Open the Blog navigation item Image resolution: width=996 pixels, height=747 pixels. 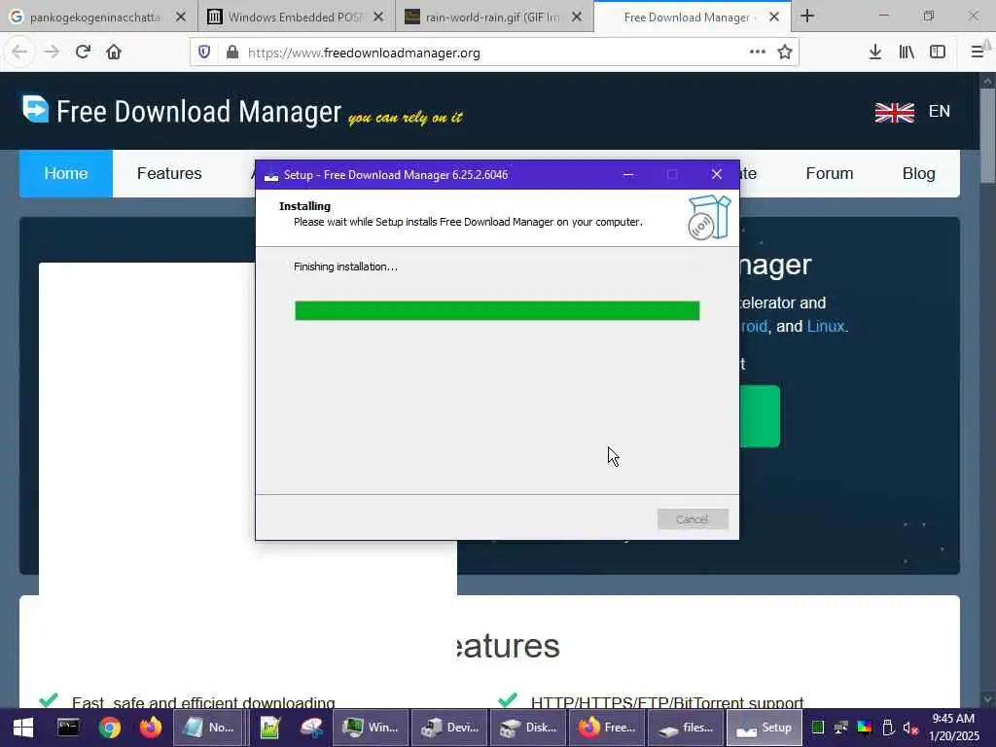pyautogui.click(x=918, y=173)
